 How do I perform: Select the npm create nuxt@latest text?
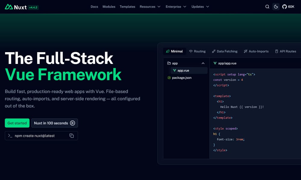[35, 136]
